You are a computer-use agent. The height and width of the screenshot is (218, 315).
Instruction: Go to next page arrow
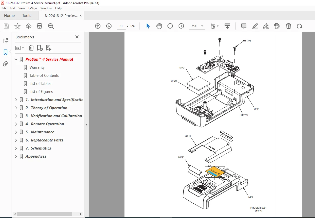[109, 26]
